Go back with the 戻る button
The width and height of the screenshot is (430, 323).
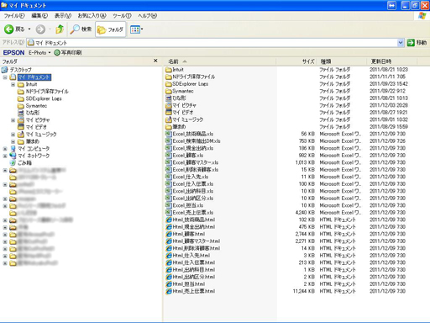(x=14, y=29)
